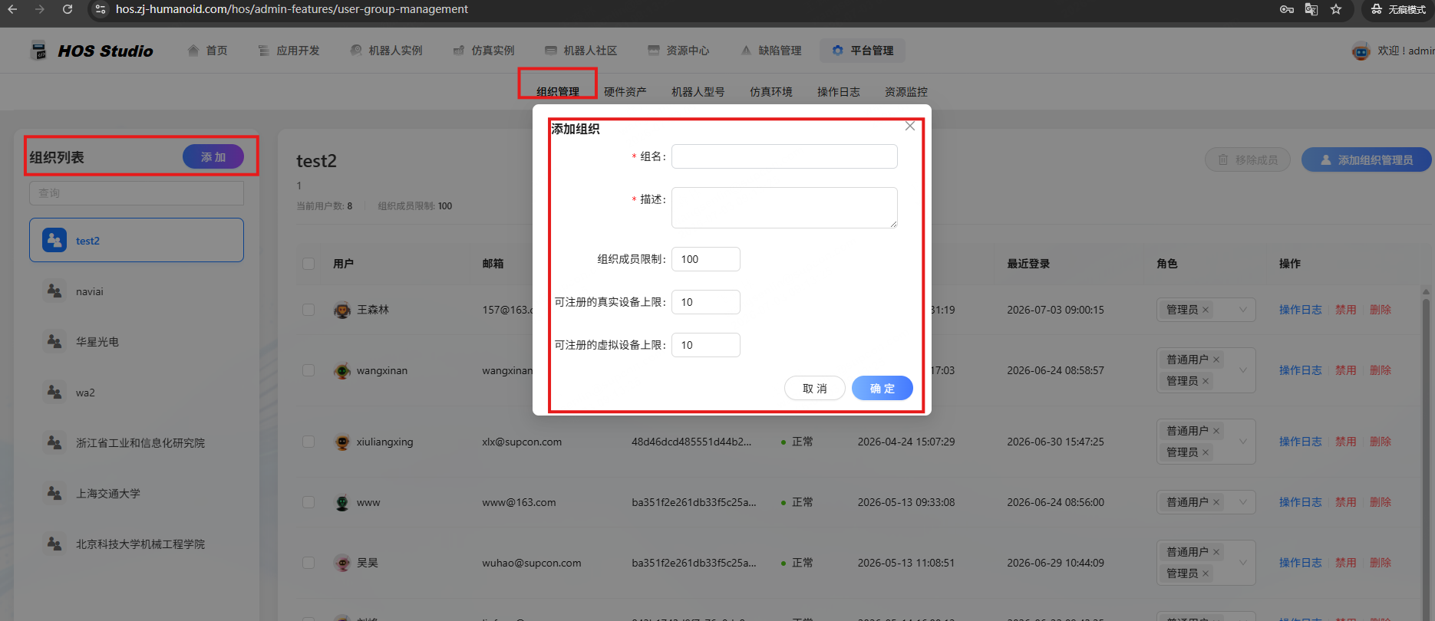Viewport: 1435px width, 621px height.
Task: Open the 平台管理 top menu
Action: pyautogui.click(x=863, y=51)
